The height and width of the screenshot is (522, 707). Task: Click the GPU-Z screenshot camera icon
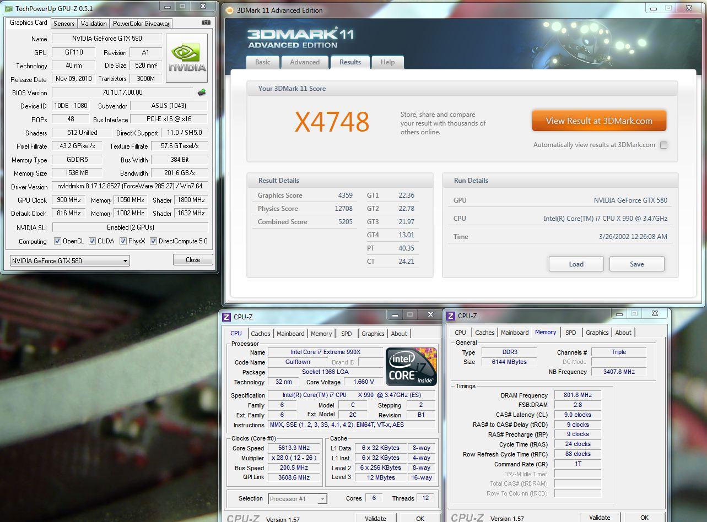coord(206,23)
